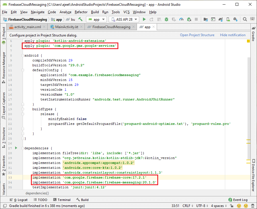
Task: Click the Debug app bug icon
Action: point(166,19)
